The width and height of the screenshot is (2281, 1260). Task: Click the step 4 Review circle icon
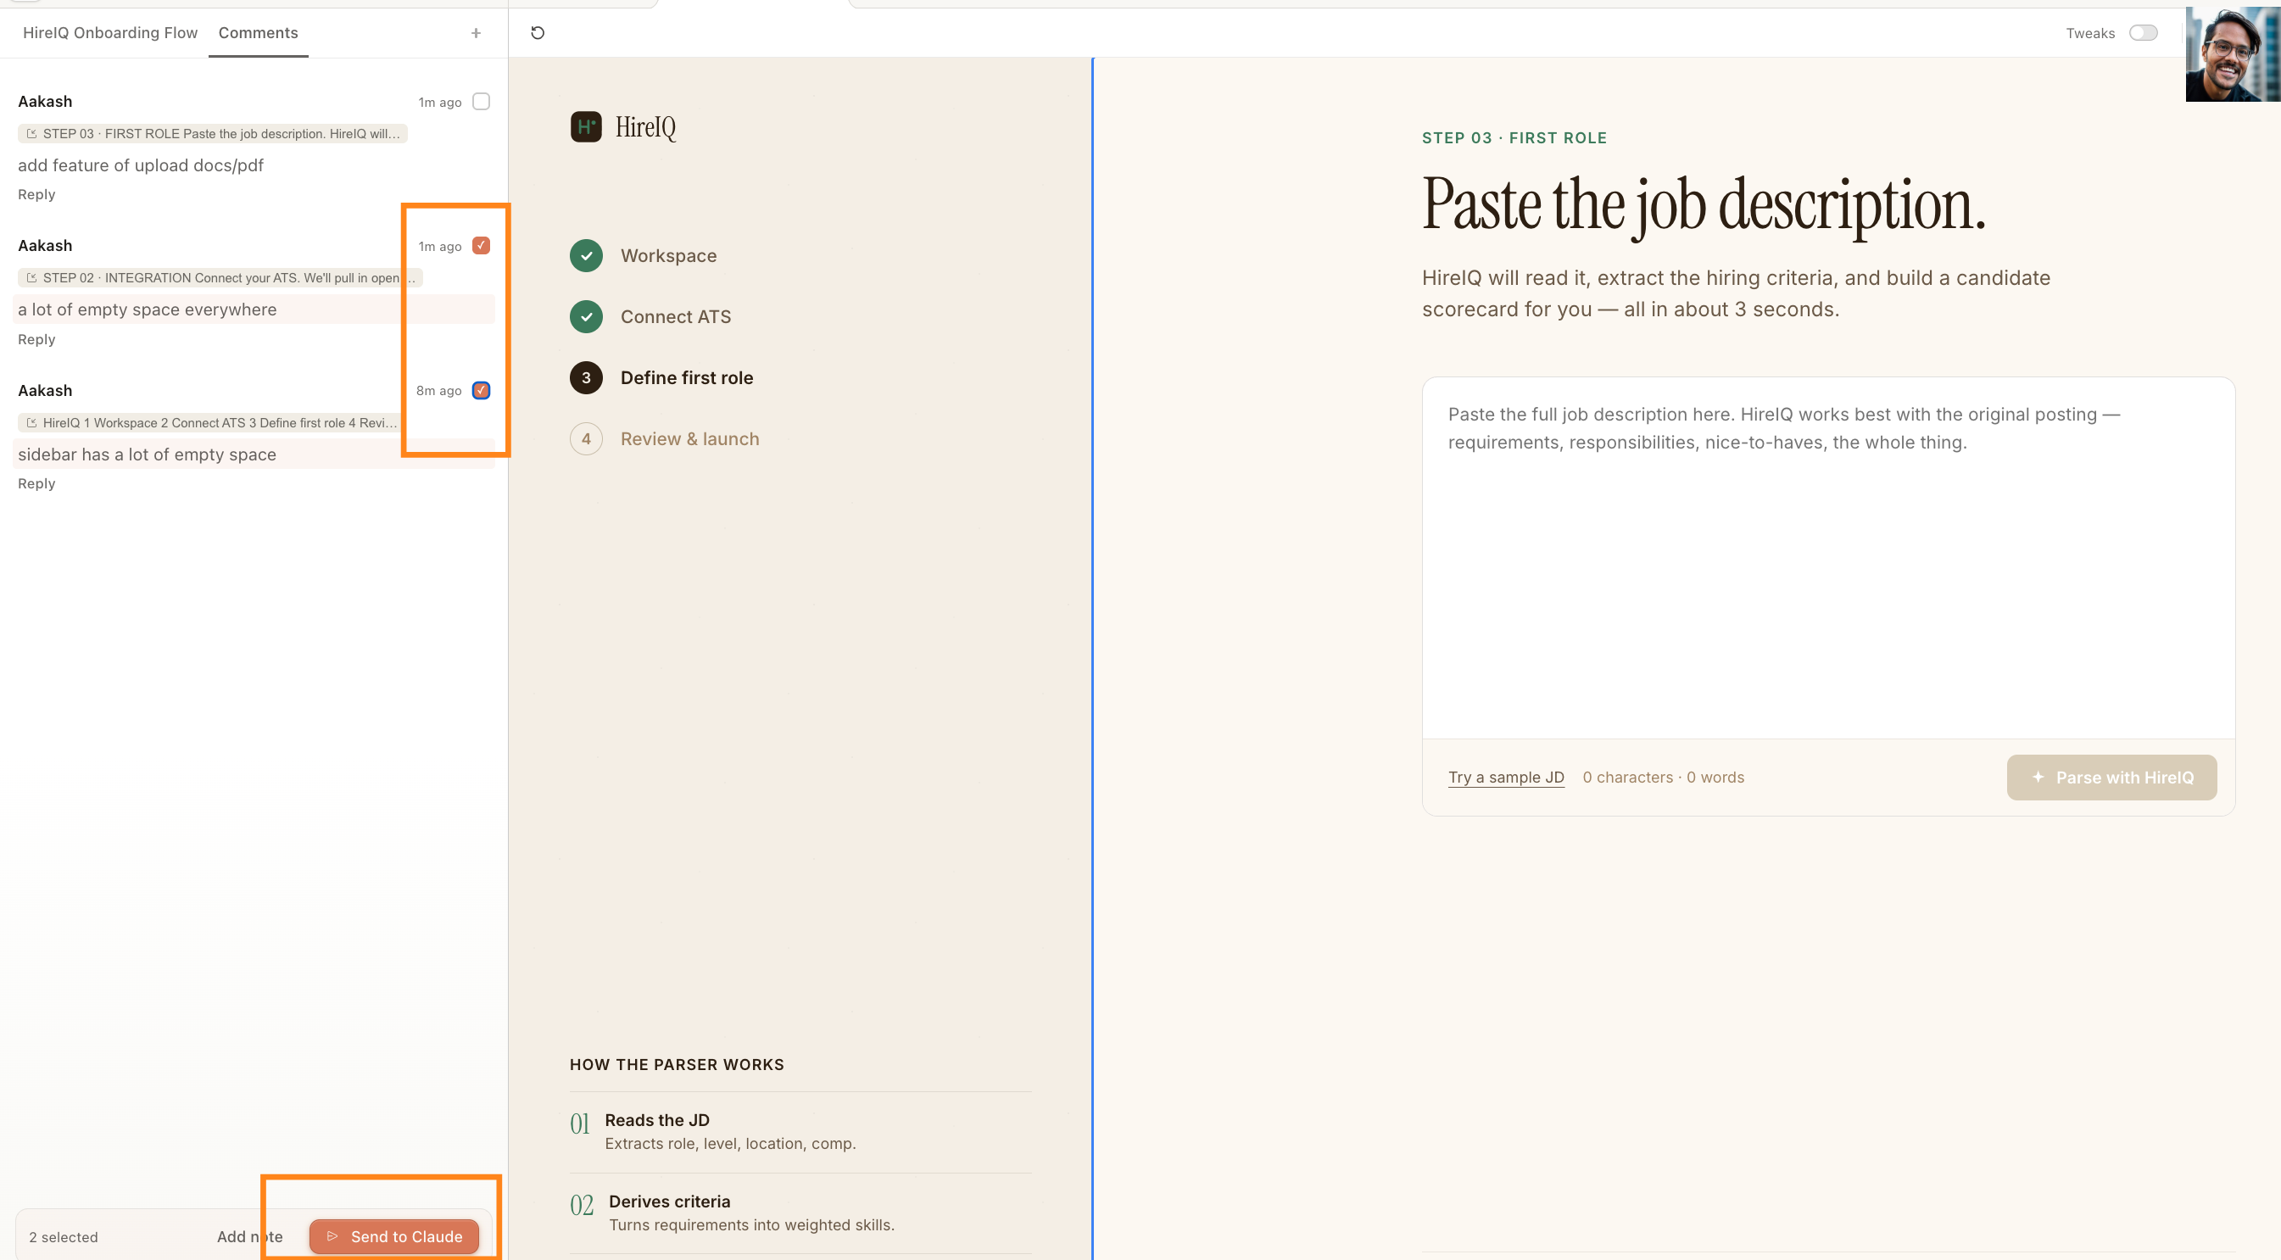tap(585, 439)
